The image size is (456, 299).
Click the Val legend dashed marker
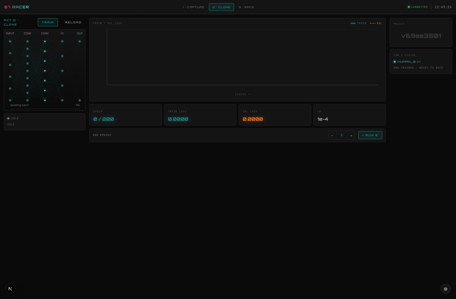click(373, 23)
